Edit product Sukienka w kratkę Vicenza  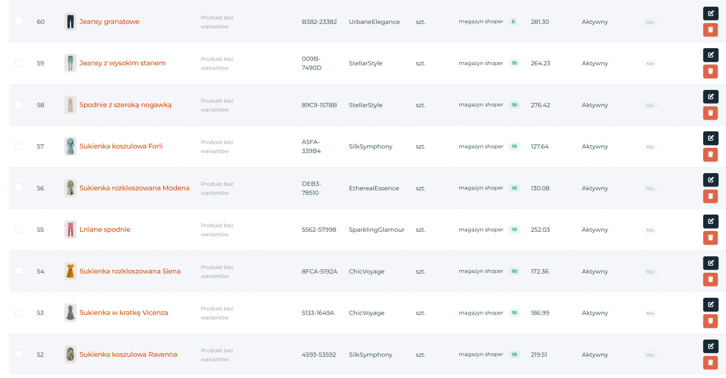click(710, 304)
